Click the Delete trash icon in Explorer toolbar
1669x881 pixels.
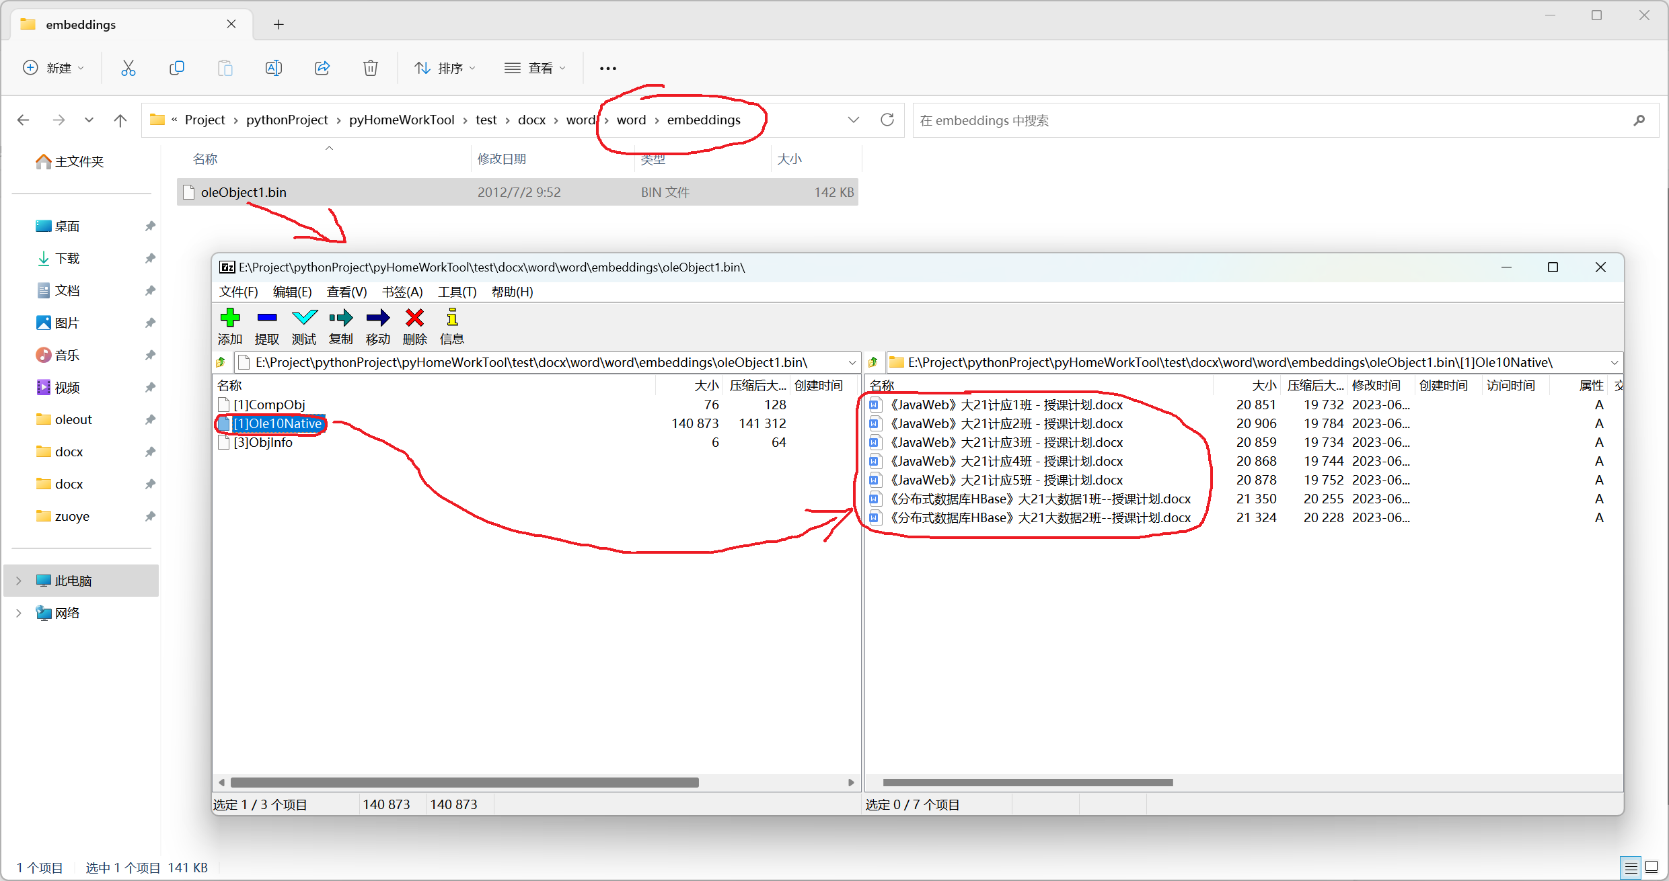coord(371,68)
